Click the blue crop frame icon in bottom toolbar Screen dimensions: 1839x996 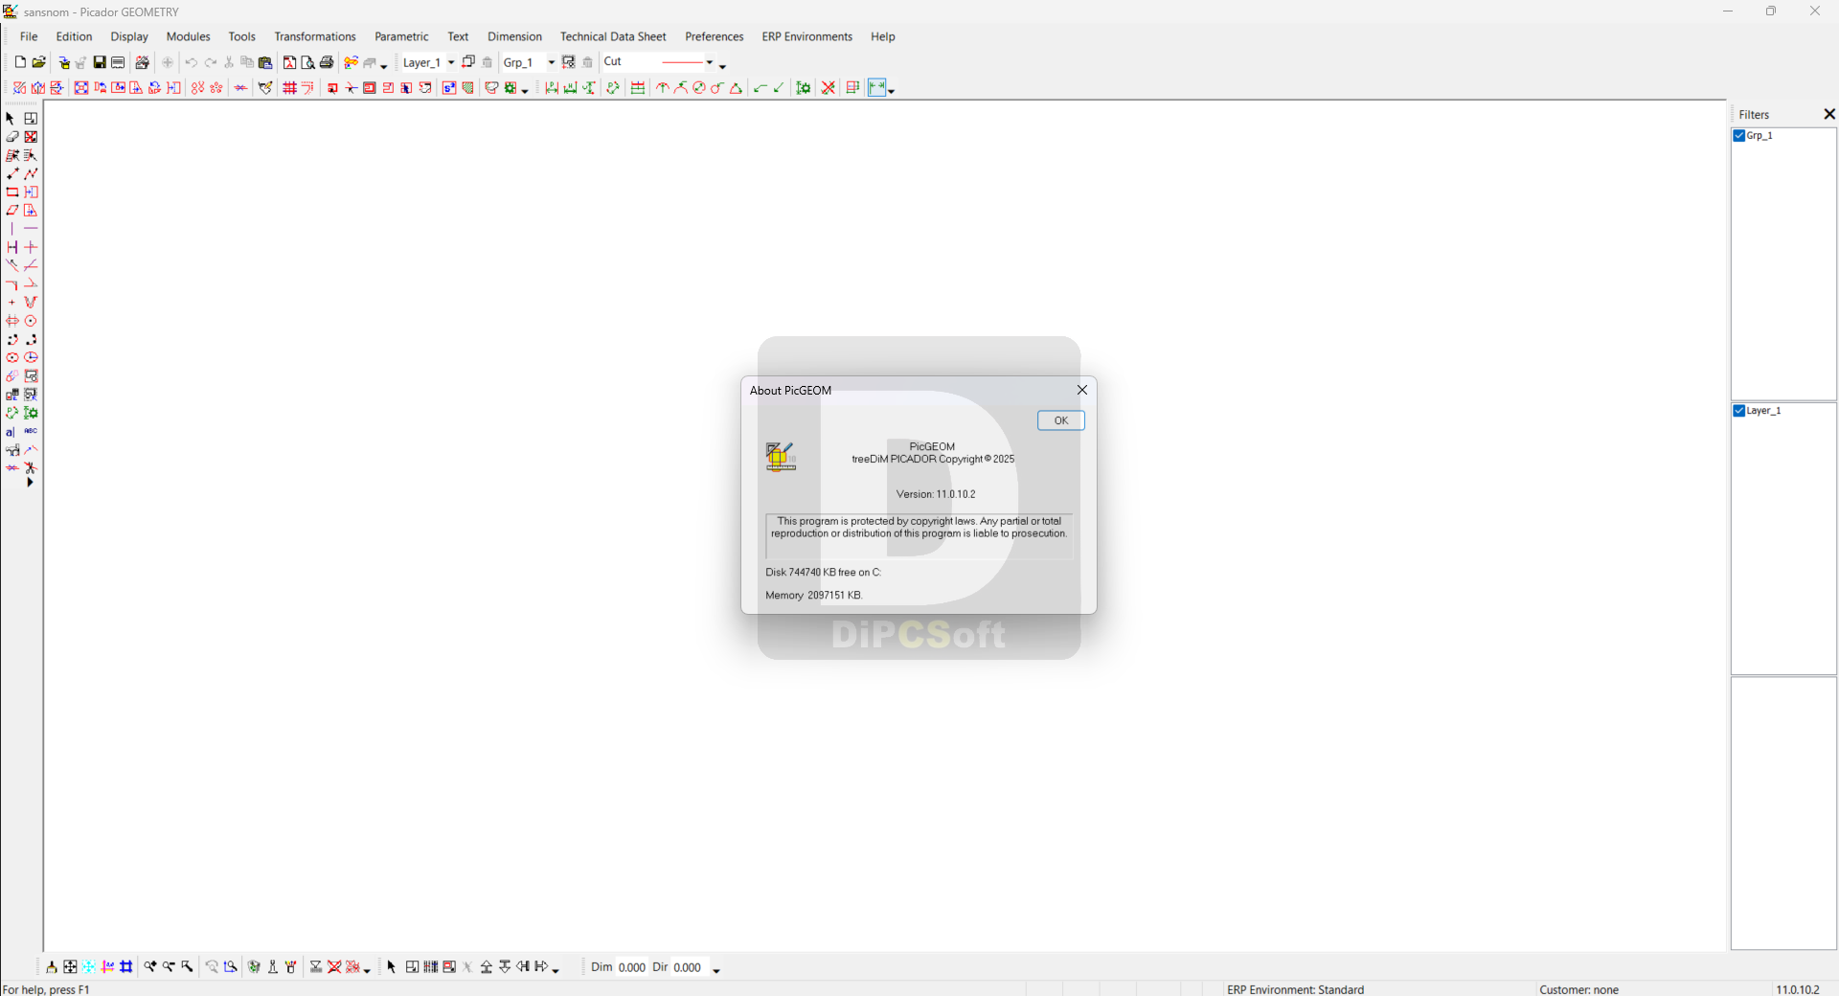[x=126, y=967]
